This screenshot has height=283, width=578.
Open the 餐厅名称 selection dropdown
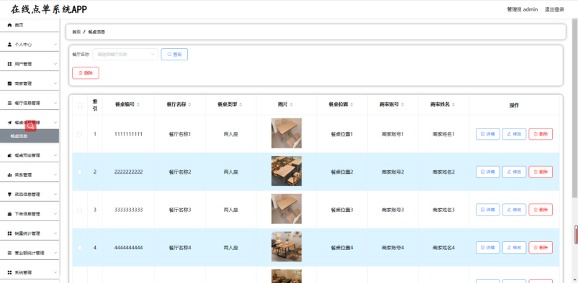125,54
